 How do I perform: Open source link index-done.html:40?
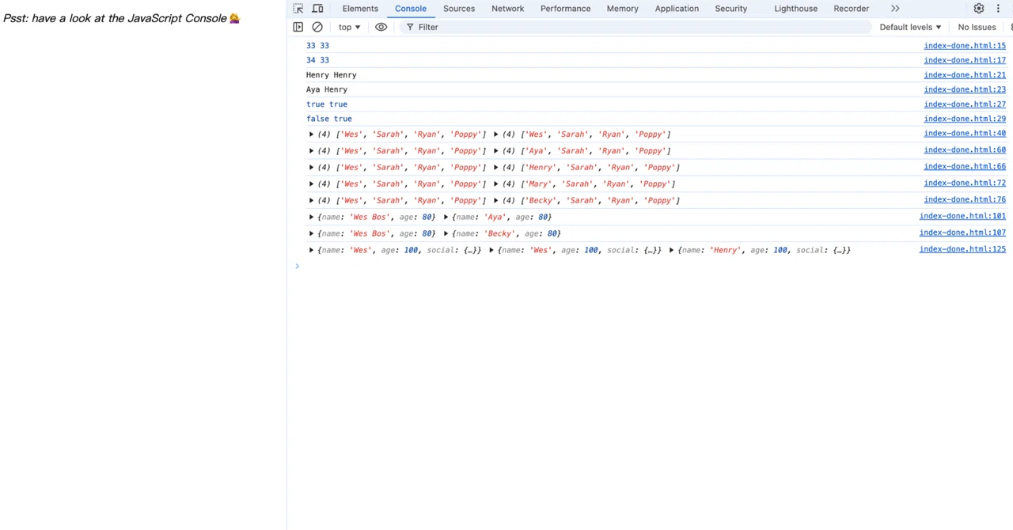click(965, 134)
